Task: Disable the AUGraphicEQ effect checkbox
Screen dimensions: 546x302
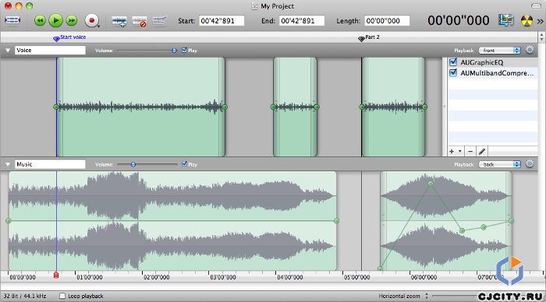Action: coord(453,62)
